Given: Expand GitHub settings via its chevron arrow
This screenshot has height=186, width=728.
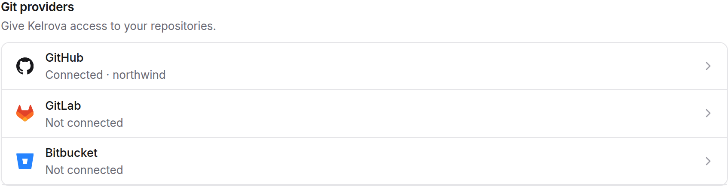Looking at the screenshot, I should pyautogui.click(x=708, y=66).
